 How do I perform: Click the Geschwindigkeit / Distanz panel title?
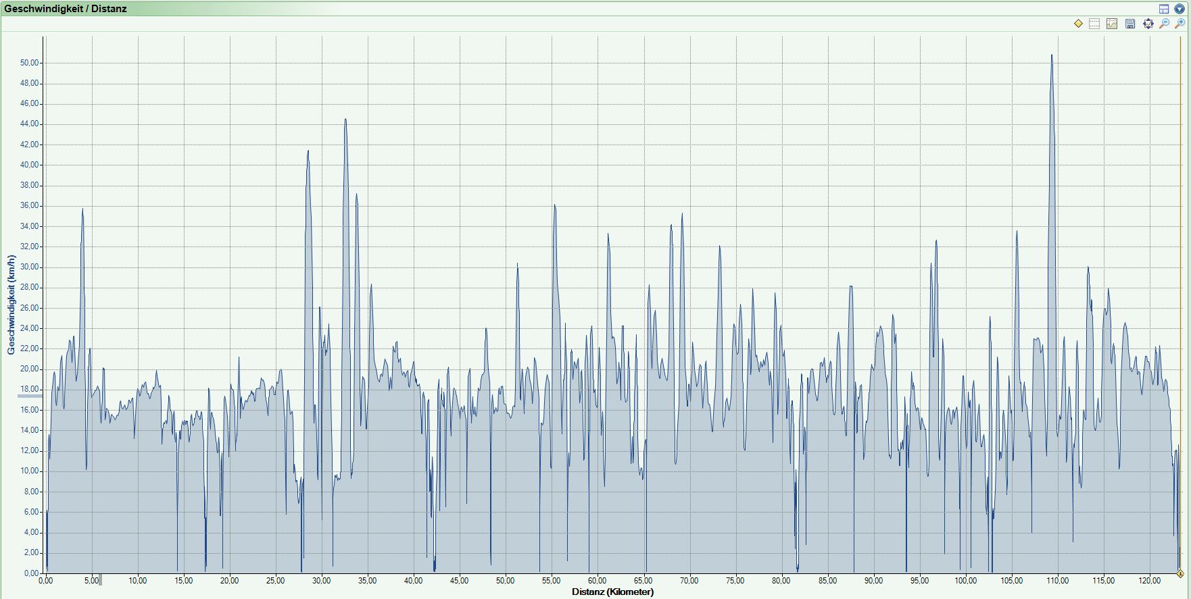click(x=66, y=9)
